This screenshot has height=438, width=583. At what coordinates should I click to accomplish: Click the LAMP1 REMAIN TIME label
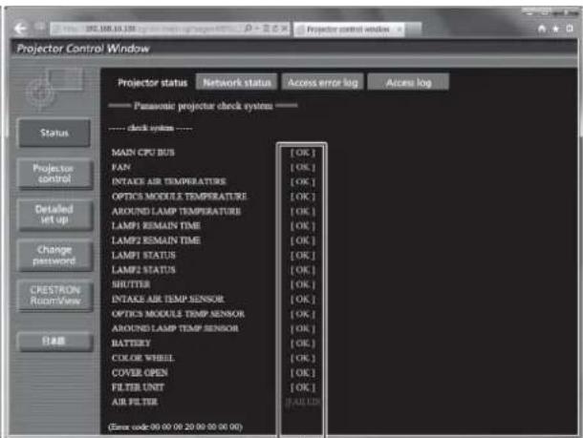(156, 226)
